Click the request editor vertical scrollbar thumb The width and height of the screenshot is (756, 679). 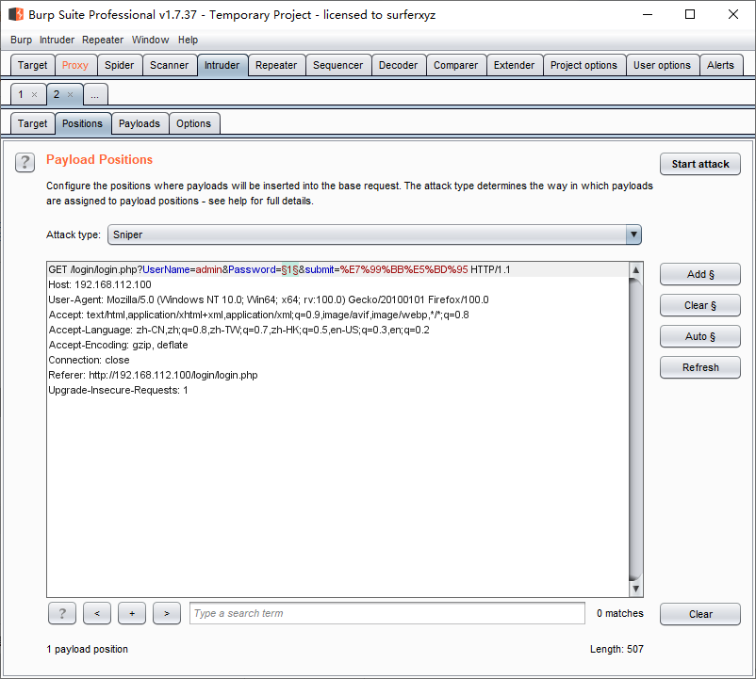click(x=635, y=428)
